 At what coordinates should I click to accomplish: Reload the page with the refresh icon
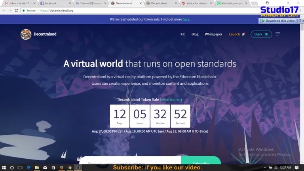(17, 10)
